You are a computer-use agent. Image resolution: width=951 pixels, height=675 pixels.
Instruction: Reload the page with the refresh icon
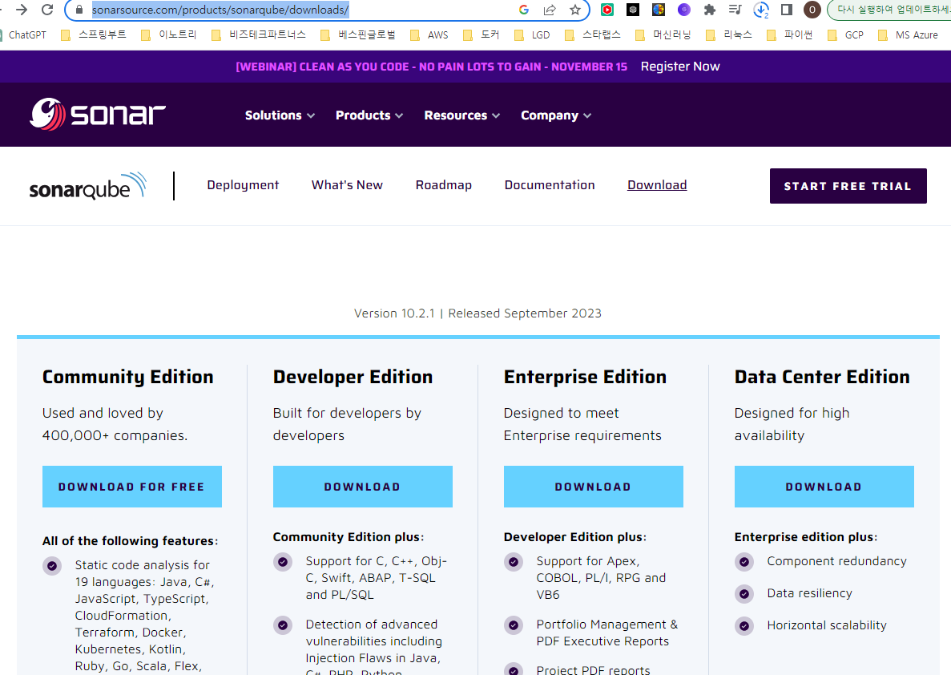tap(47, 10)
